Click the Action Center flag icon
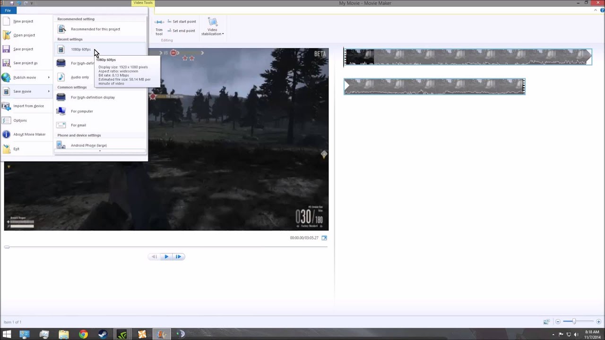Viewport: 605px width, 340px height. pyautogui.click(x=561, y=334)
